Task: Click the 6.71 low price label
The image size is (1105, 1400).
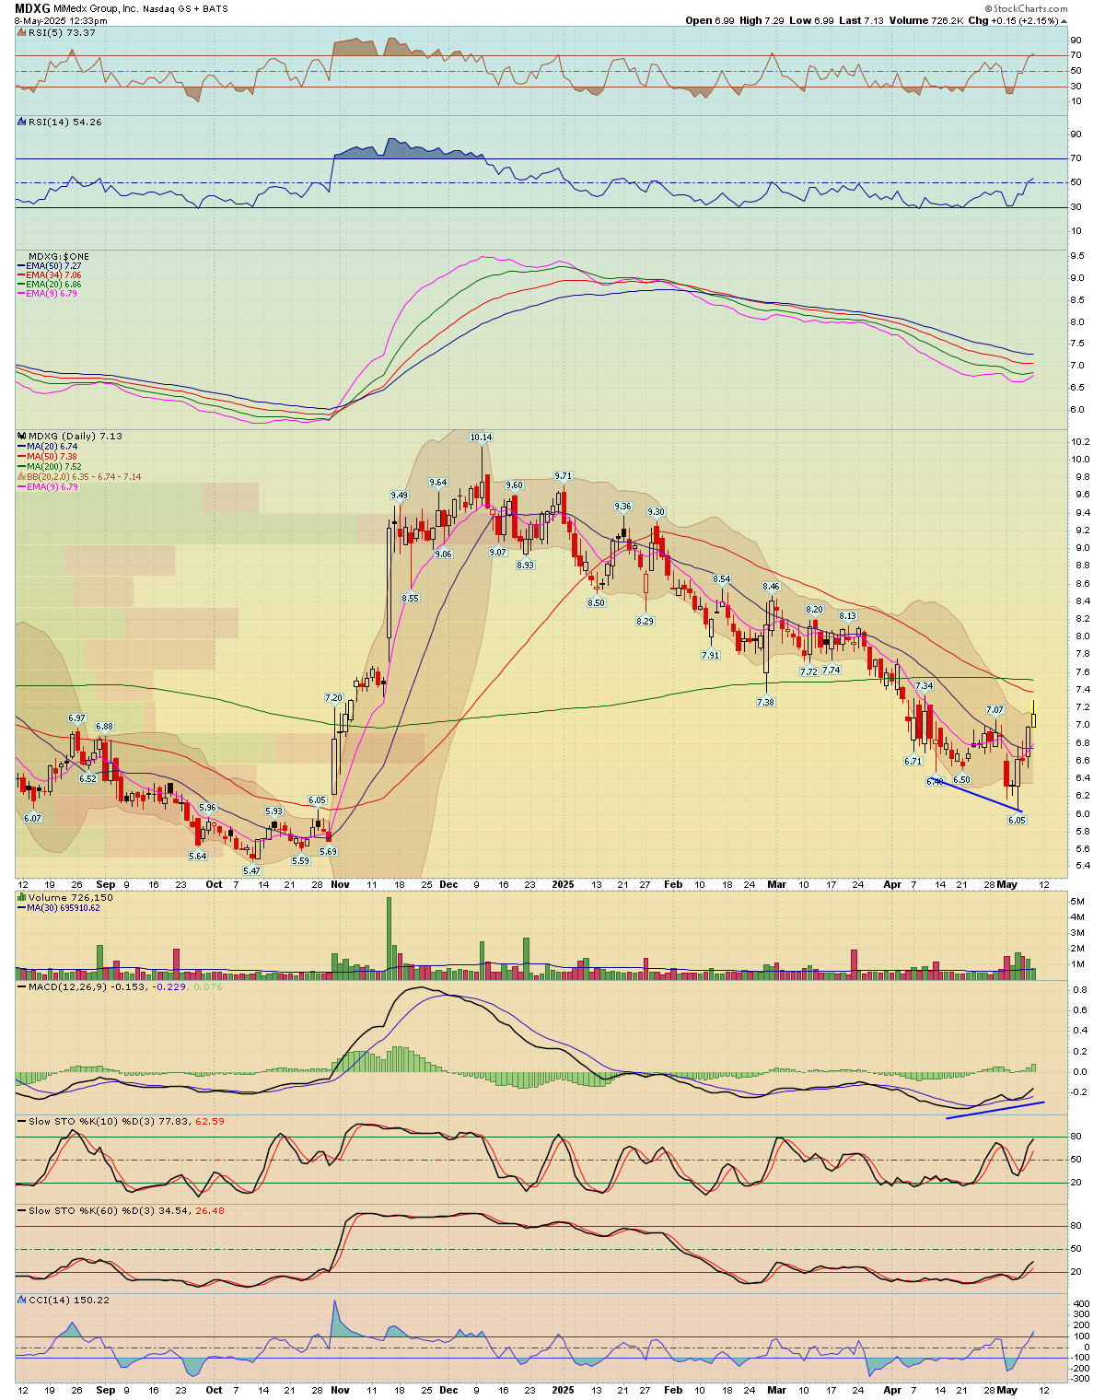Action: (913, 762)
